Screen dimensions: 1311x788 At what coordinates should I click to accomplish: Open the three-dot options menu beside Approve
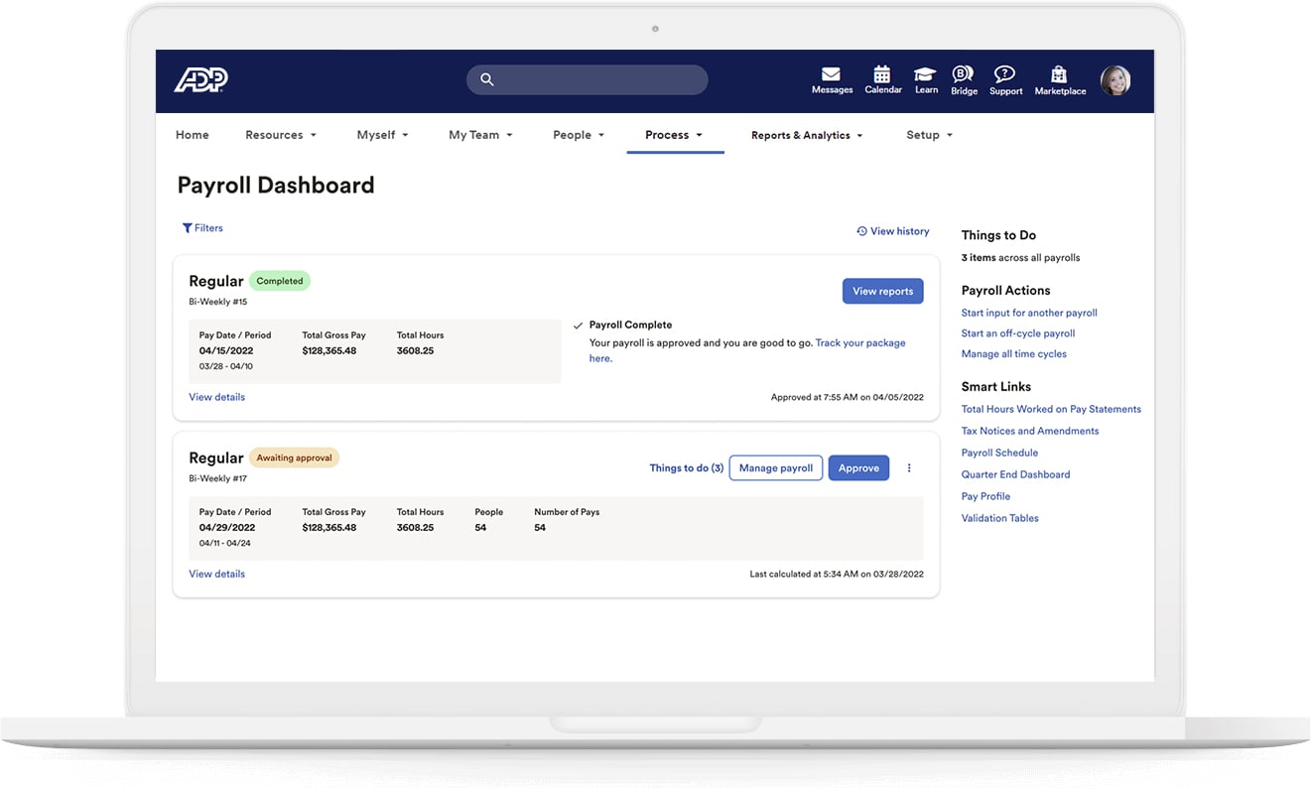coord(909,468)
